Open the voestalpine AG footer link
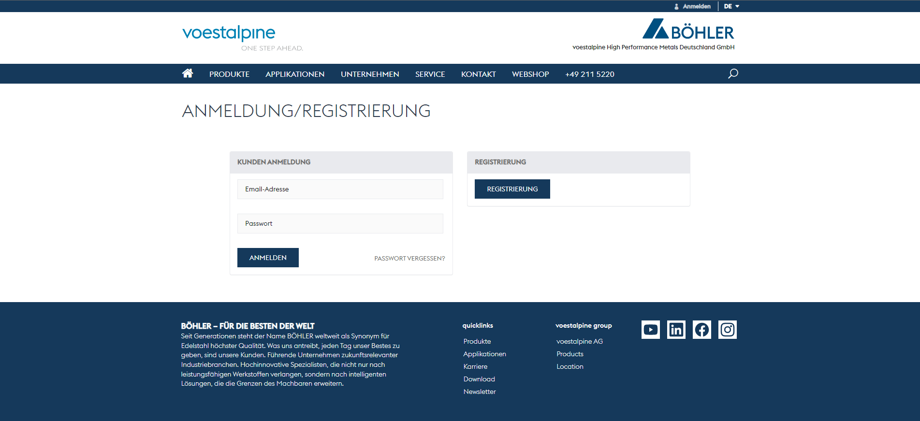 (580, 341)
